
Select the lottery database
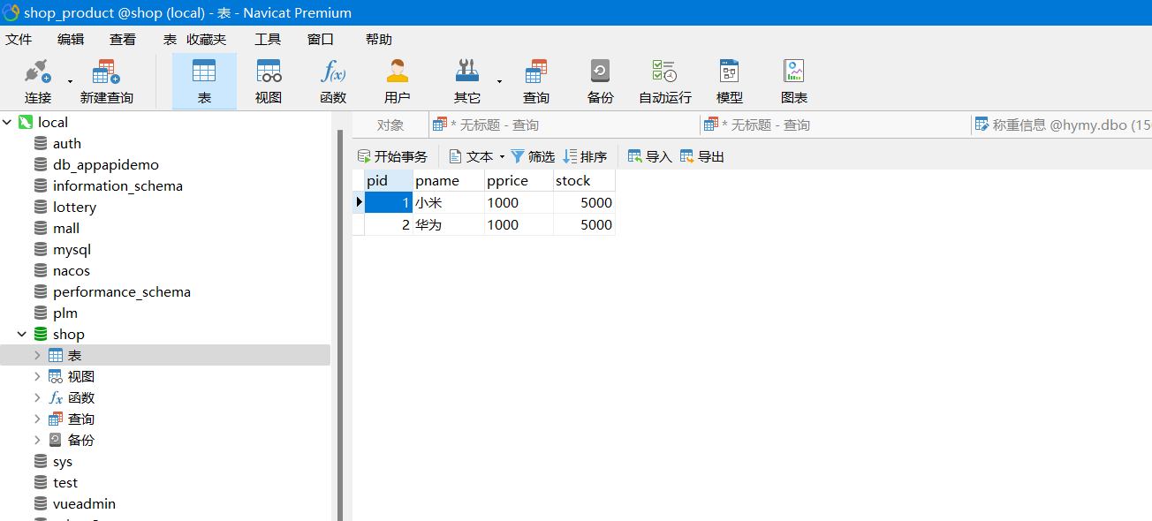coord(74,208)
